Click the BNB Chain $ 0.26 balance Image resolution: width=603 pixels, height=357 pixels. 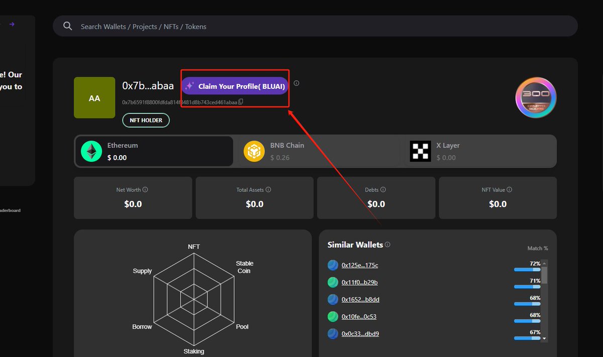click(x=280, y=158)
